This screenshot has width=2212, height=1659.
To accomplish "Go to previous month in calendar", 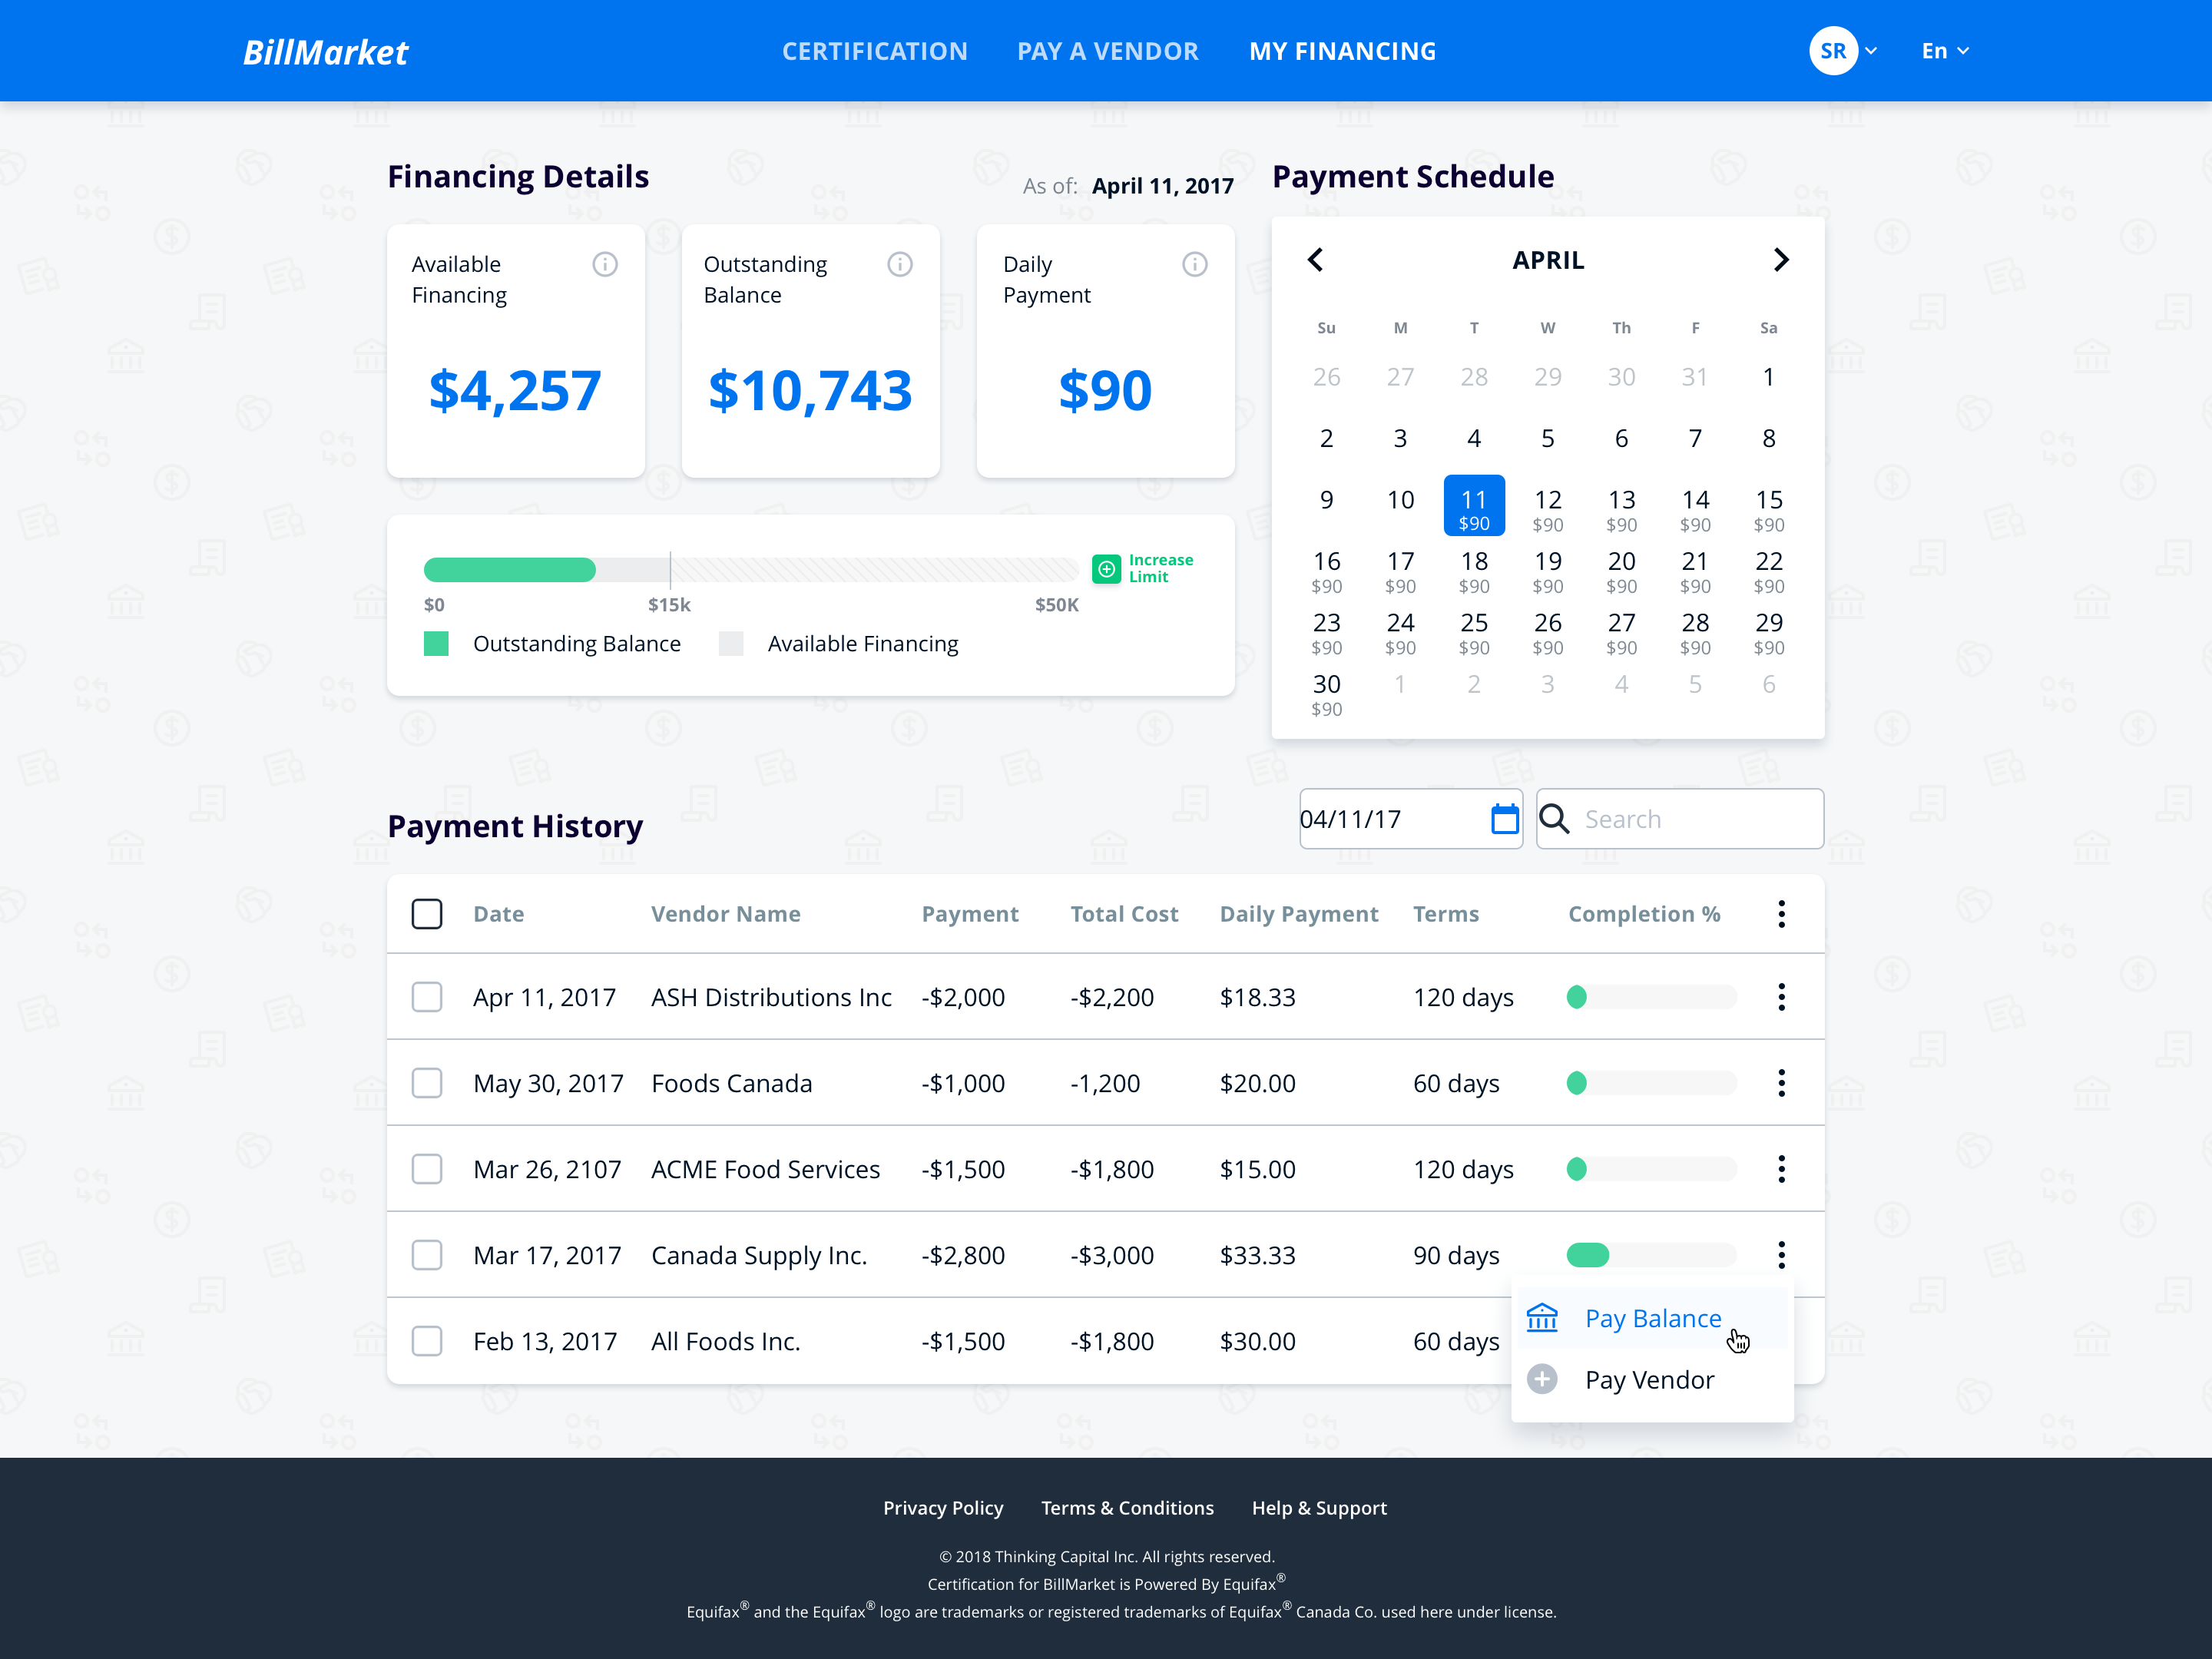I will [x=1316, y=260].
